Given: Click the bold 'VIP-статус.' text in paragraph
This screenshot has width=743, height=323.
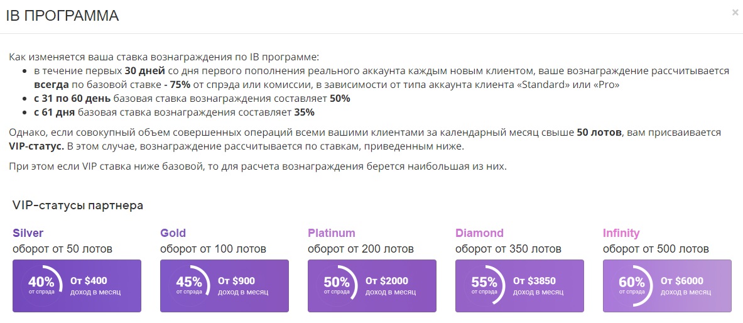Looking at the screenshot, I should [x=36, y=146].
